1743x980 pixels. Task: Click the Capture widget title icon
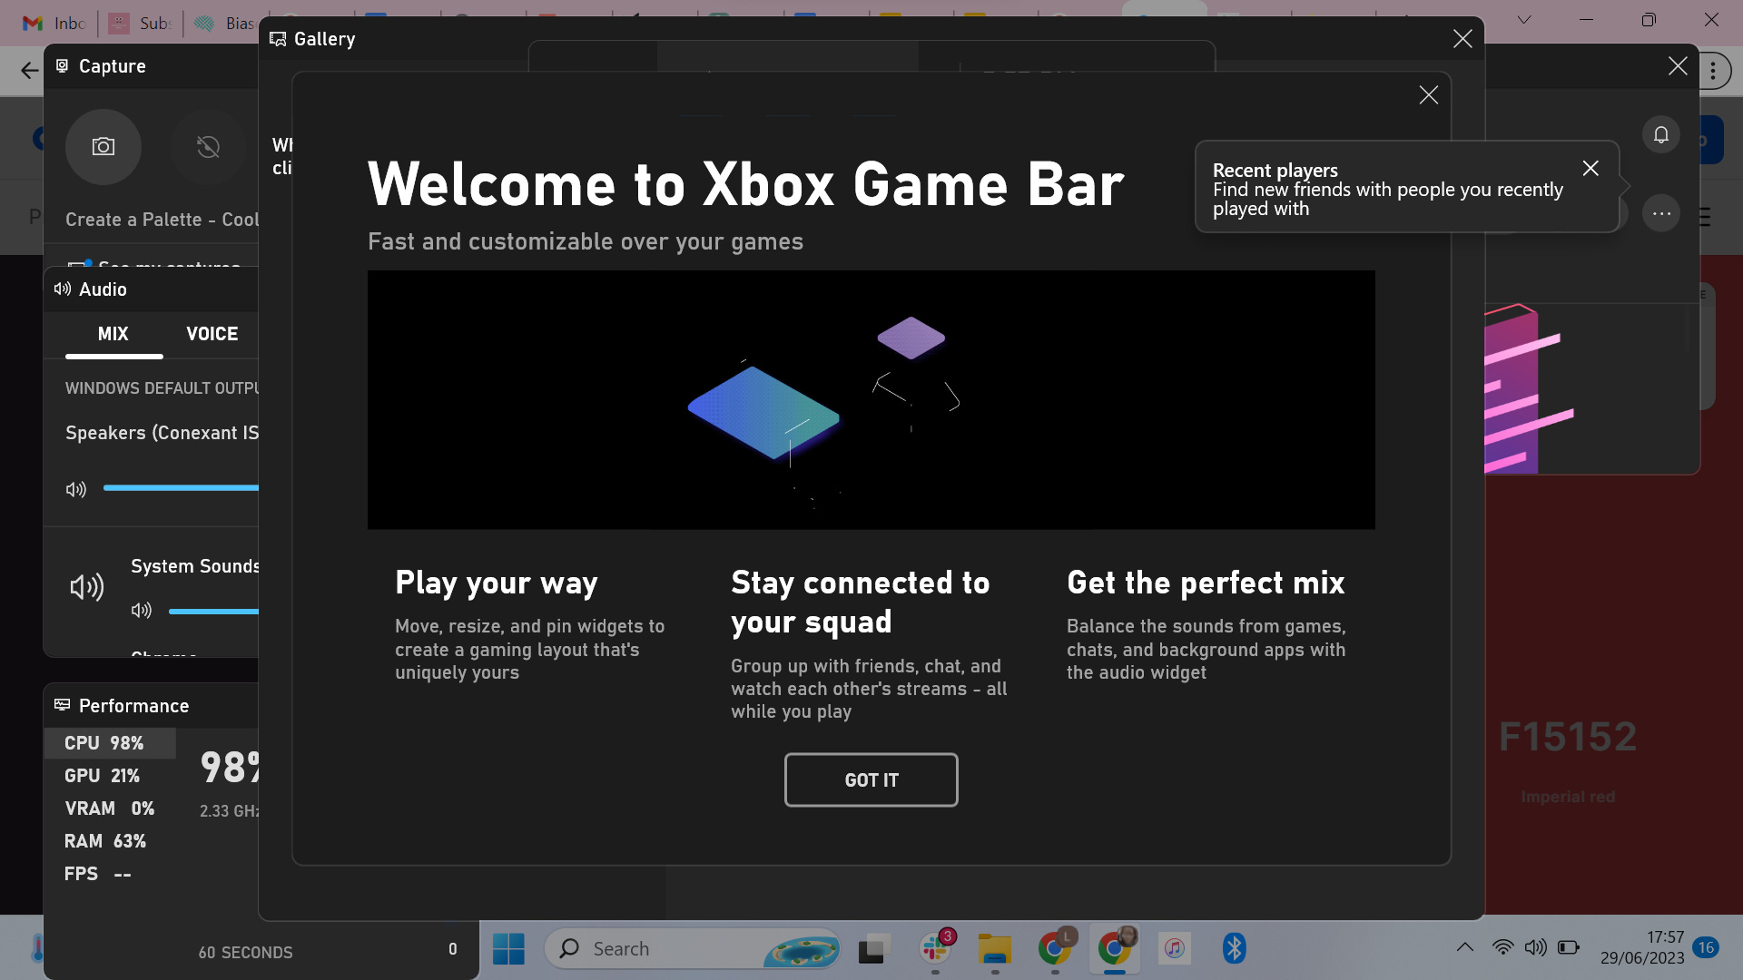[x=62, y=65]
